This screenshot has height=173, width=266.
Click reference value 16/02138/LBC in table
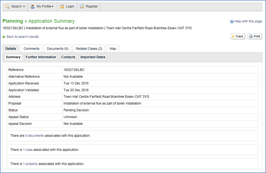pyautogui.click(x=74, y=70)
